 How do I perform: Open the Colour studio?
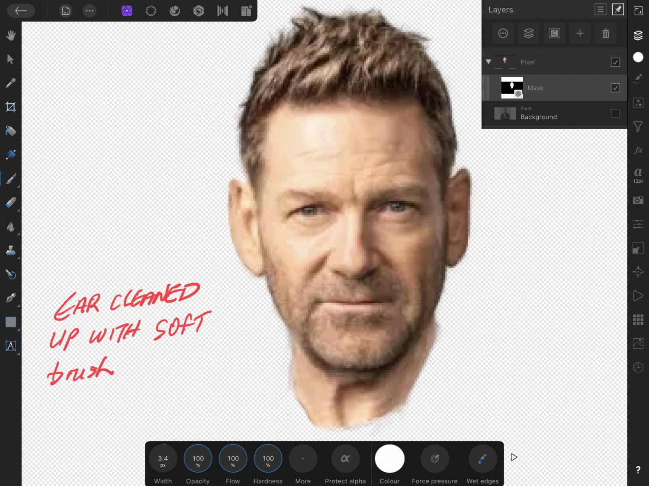(638, 57)
